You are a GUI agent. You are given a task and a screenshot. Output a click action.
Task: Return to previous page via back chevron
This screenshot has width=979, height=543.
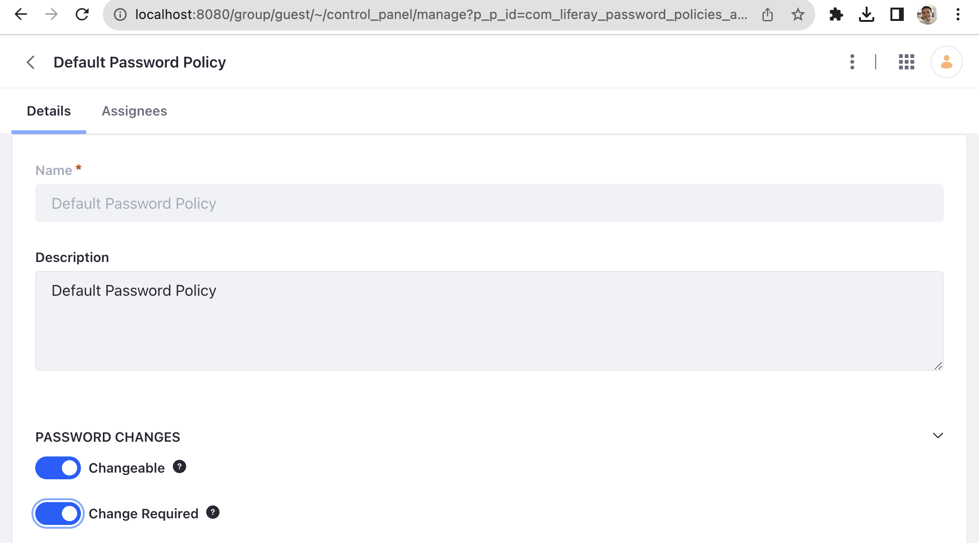coord(30,62)
